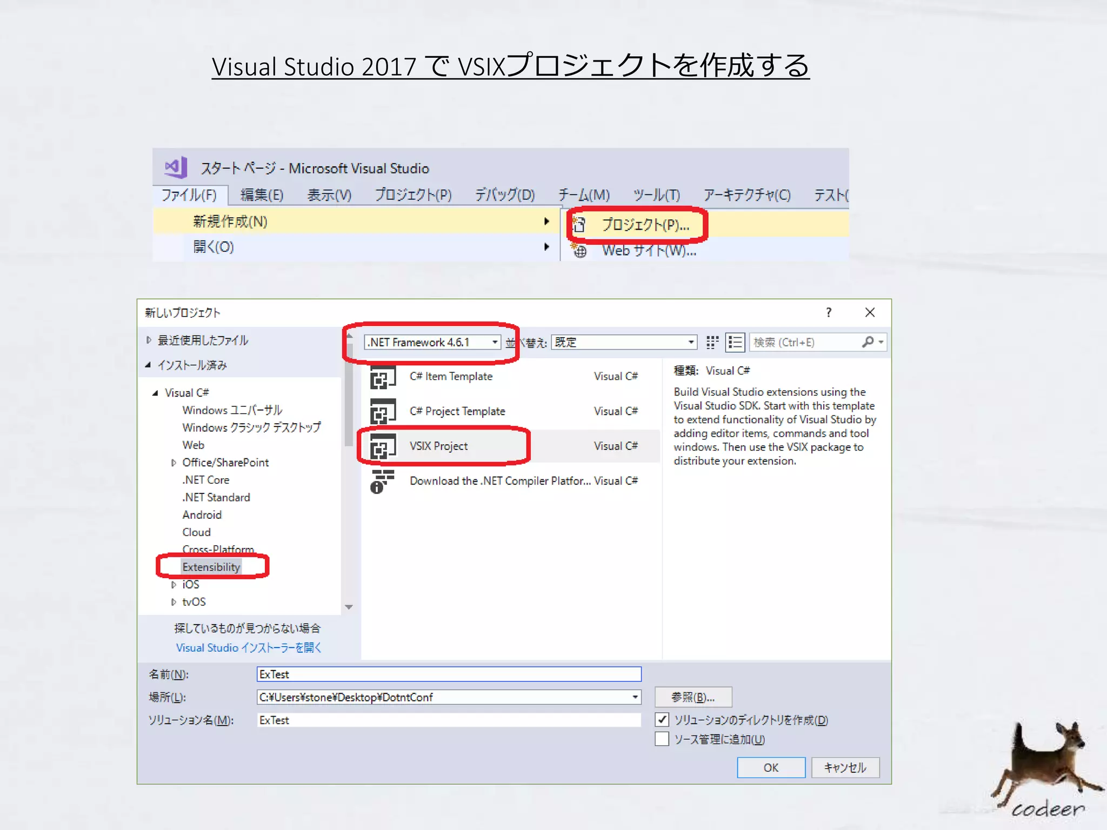This screenshot has width=1107, height=830.
Task: Toggle ソリューションのディレクトリを作成 checkbox
Action: tap(662, 720)
